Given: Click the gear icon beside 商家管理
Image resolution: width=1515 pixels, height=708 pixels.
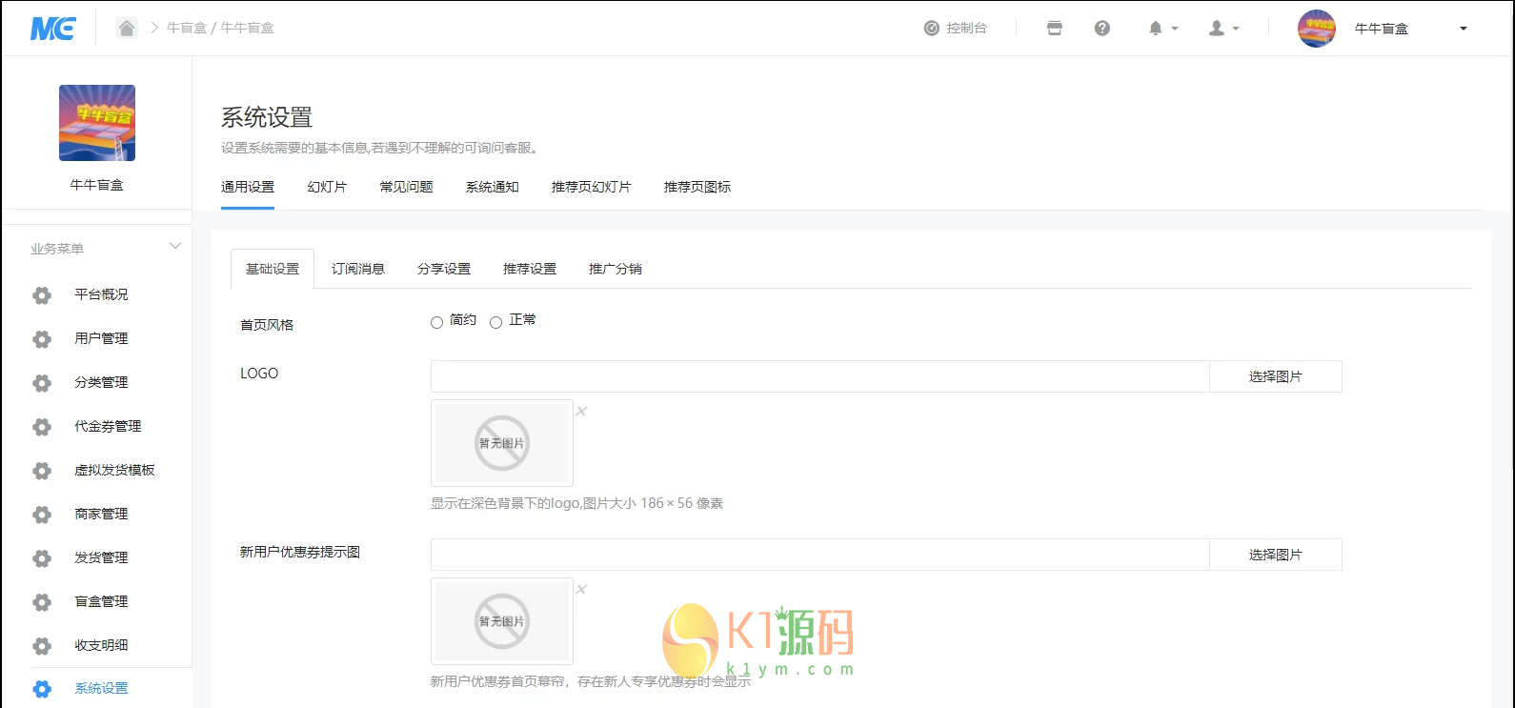Looking at the screenshot, I should (x=42, y=515).
